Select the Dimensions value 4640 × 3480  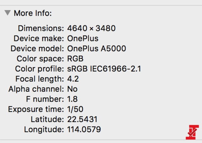[91, 28]
